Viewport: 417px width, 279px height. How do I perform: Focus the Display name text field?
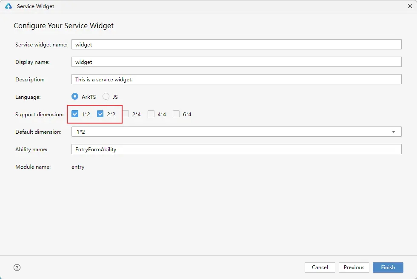click(236, 62)
